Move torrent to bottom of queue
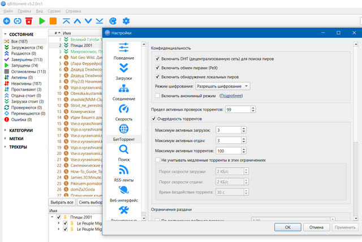 (x=100, y=21)
